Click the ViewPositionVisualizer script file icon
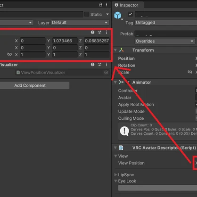197x197 pixels. point(18,73)
